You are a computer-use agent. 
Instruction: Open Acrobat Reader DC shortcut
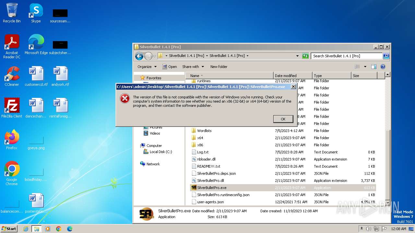(12, 47)
